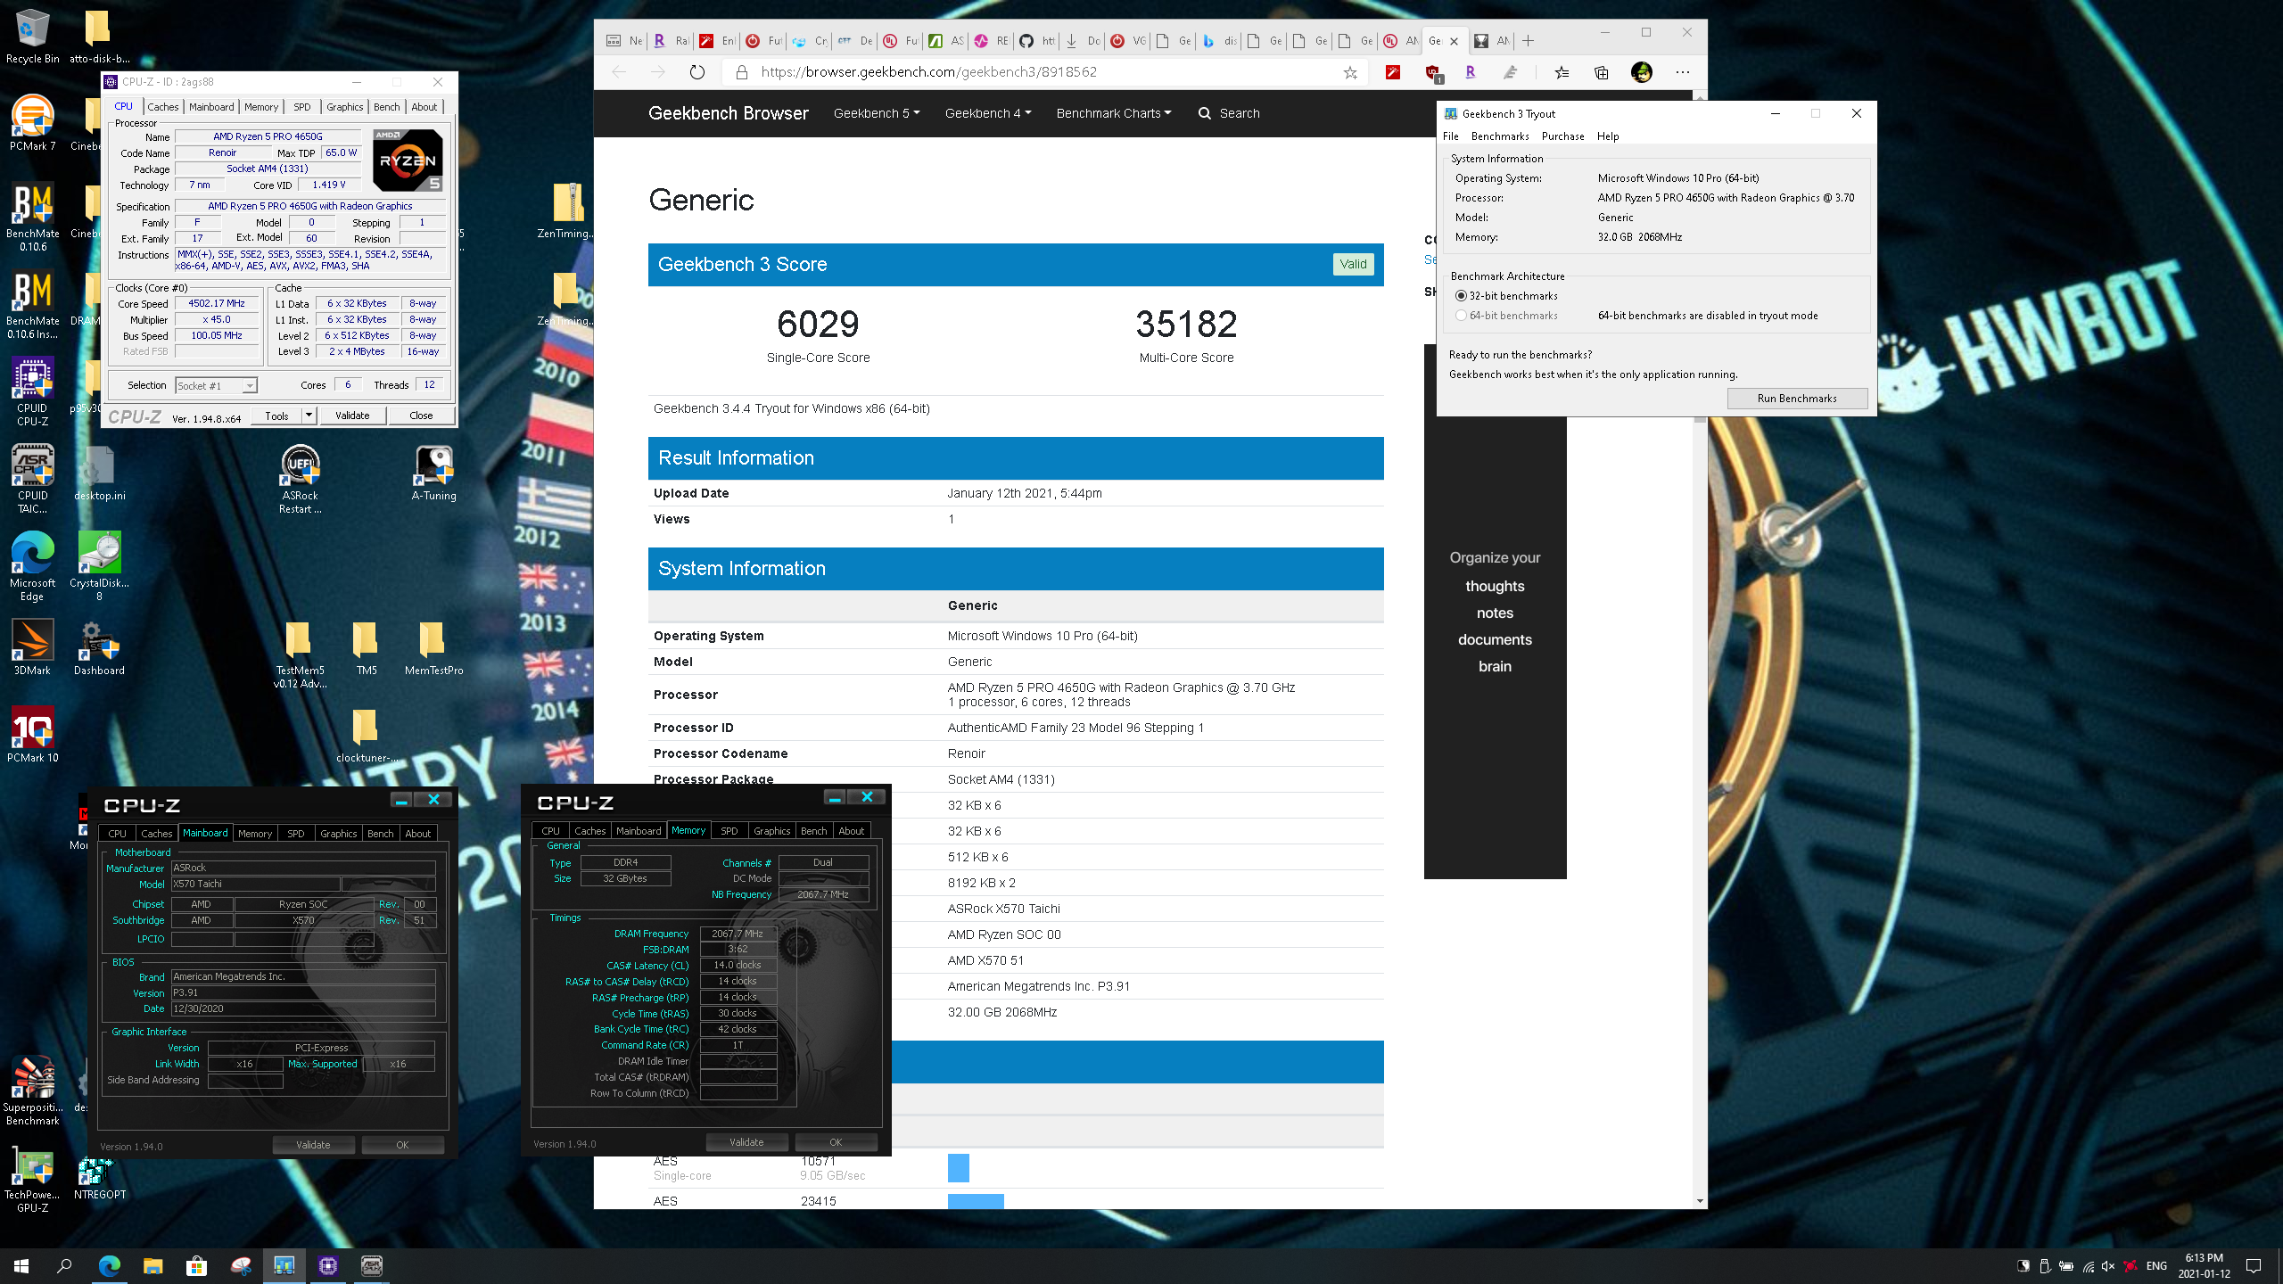2283x1284 pixels.
Task: Click the browser refresh icon
Action: pos(697,72)
